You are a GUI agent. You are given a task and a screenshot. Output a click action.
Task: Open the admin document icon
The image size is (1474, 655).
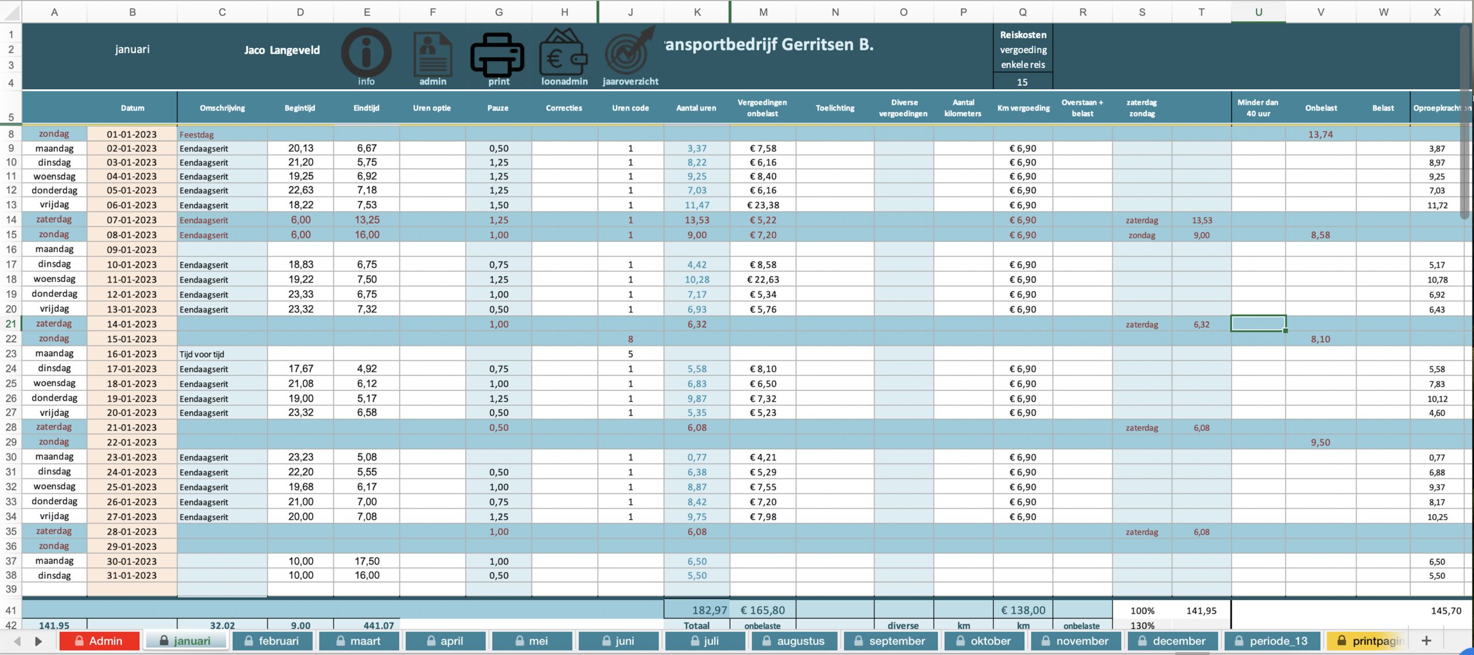(432, 54)
